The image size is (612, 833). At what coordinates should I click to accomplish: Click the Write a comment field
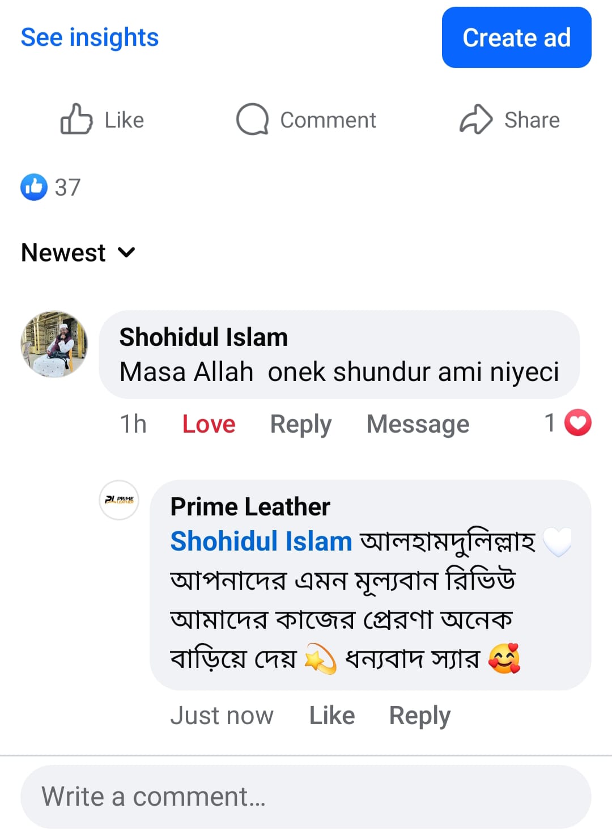(x=306, y=797)
